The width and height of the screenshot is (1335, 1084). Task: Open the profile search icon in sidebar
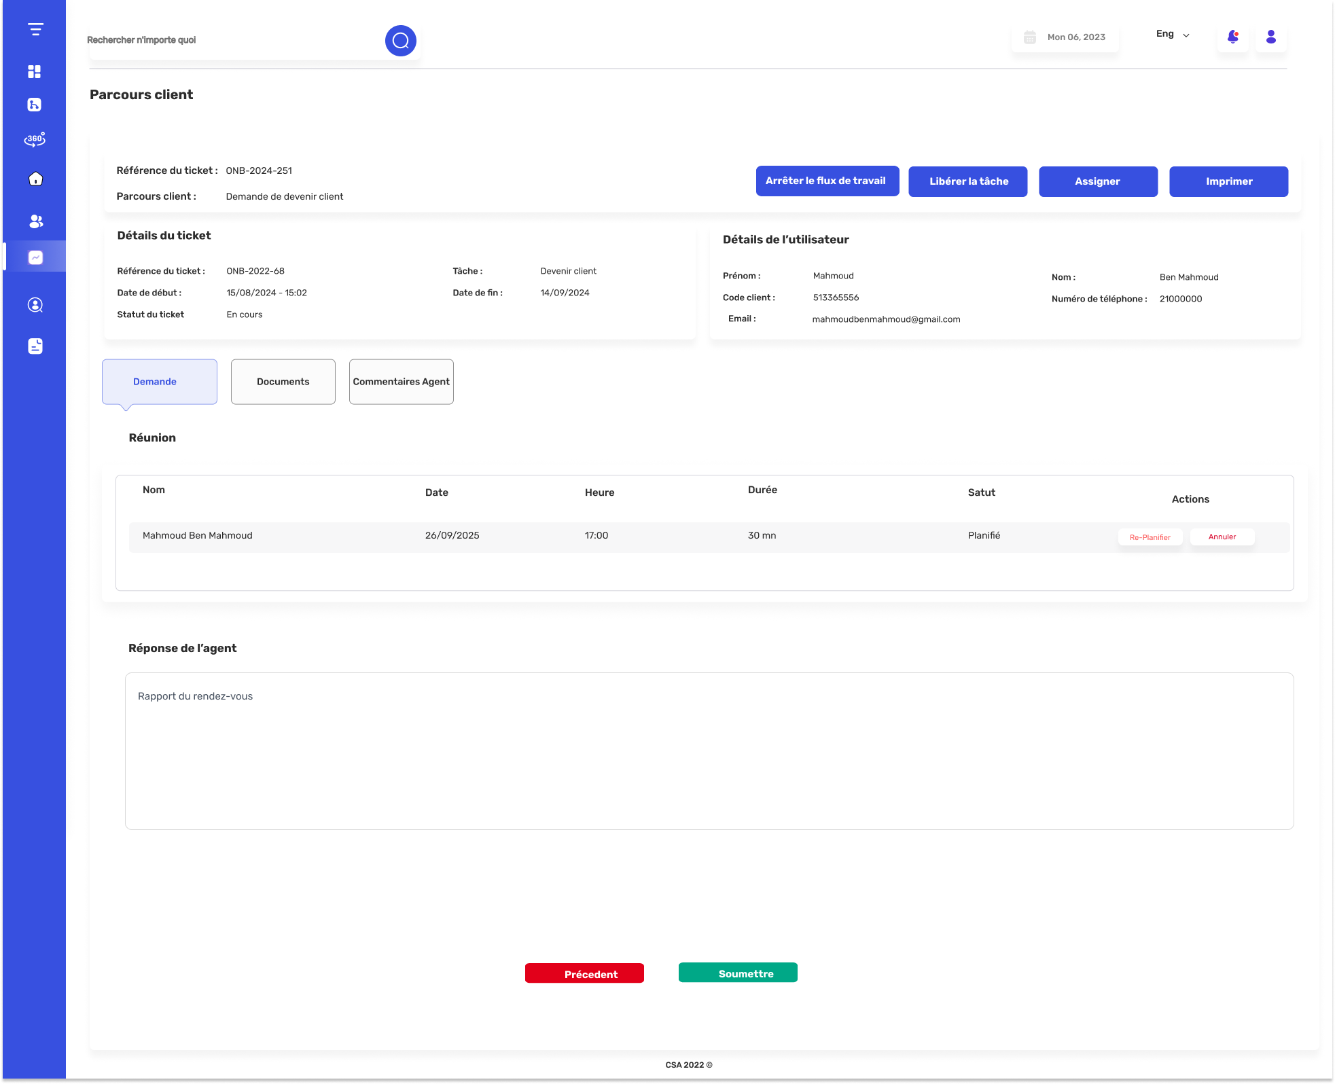click(x=35, y=305)
